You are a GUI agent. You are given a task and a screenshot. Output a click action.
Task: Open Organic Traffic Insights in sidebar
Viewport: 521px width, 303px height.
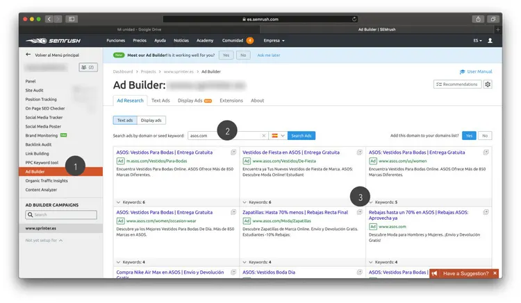click(47, 181)
